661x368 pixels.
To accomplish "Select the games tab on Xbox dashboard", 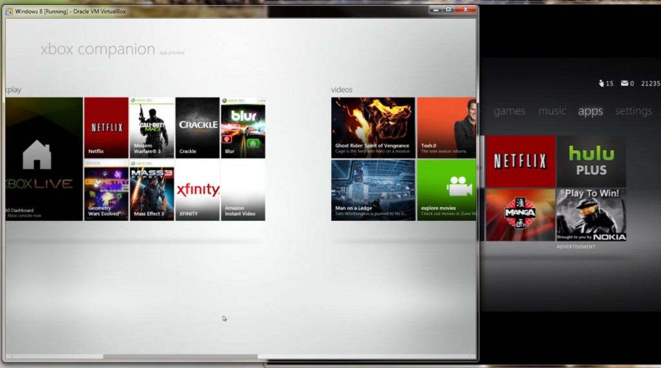I will tap(509, 111).
